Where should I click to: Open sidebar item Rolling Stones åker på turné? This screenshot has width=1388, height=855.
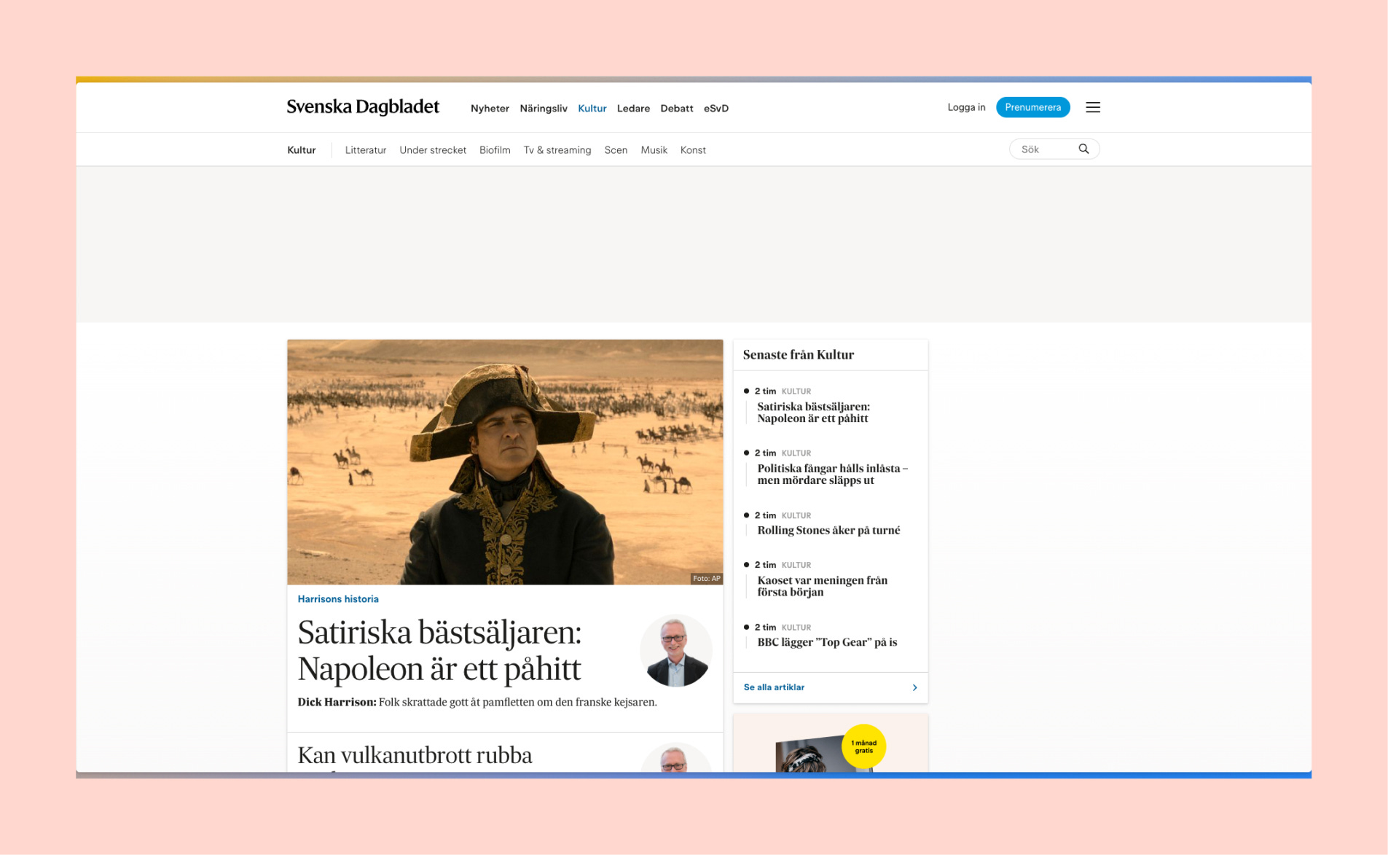[x=828, y=531]
